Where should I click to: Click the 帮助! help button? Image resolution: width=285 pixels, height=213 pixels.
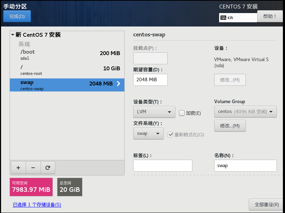pyautogui.click(x=270, y=16)
